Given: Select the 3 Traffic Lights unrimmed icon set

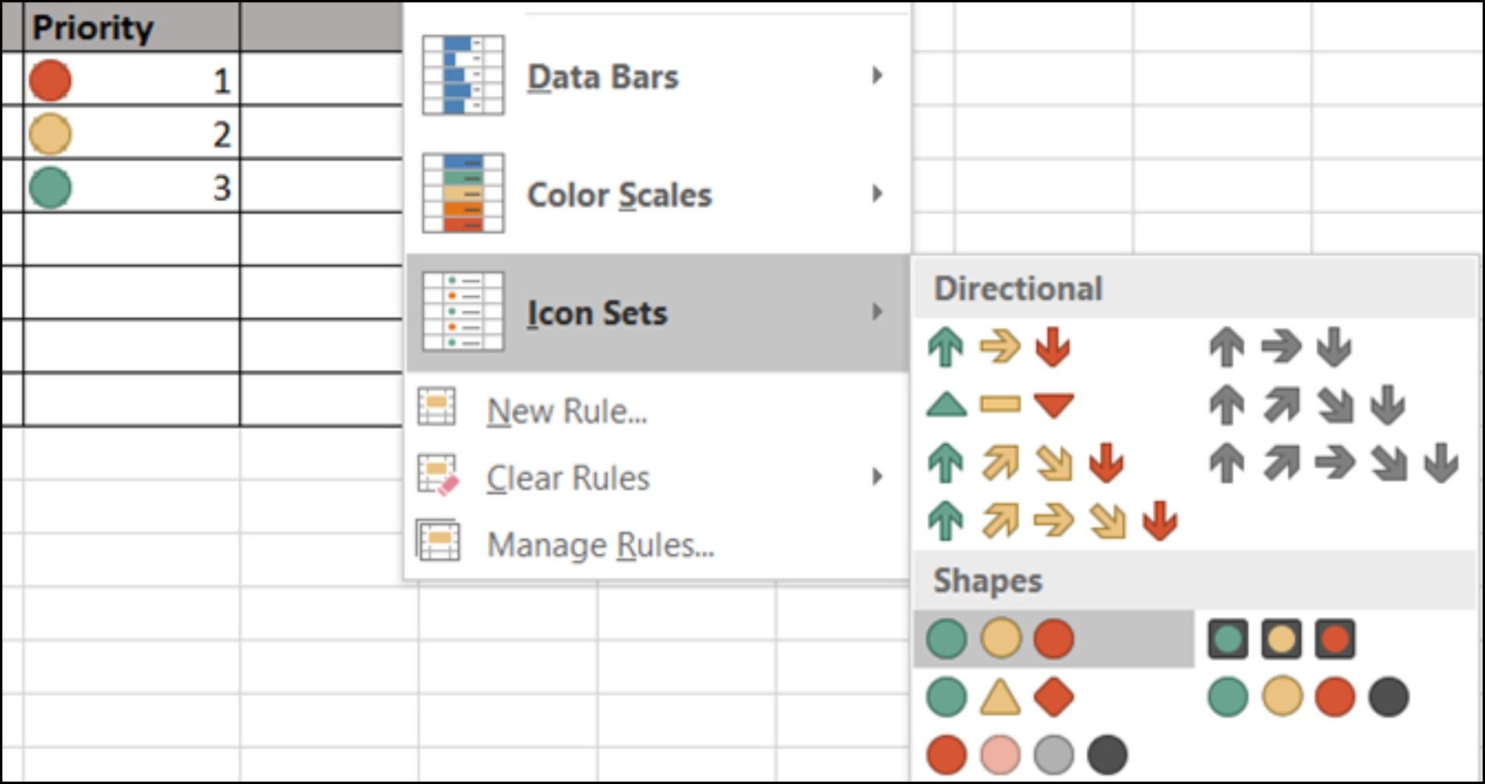Looking at the screenshot, I should pyautogui.click(x=1000, y=639).
